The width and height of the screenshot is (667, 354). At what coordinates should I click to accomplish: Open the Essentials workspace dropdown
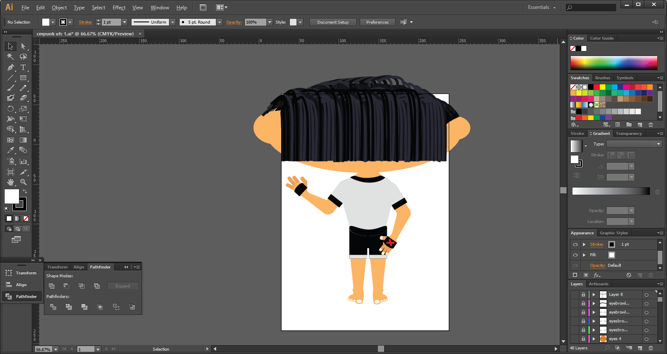[x=542, y=8]
